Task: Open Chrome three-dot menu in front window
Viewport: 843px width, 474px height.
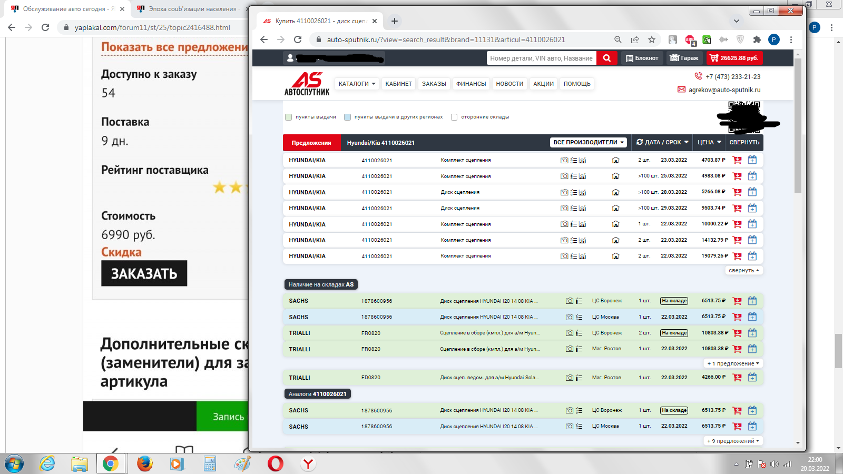Action: click(x=791, y=39)
